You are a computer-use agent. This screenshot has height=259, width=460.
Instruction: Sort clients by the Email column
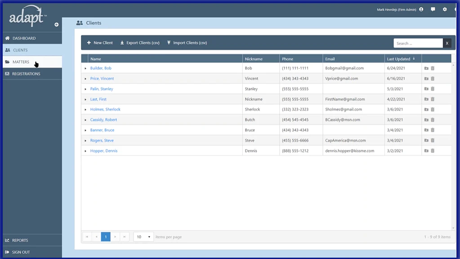pyautogui.click(x=329, y=58)
